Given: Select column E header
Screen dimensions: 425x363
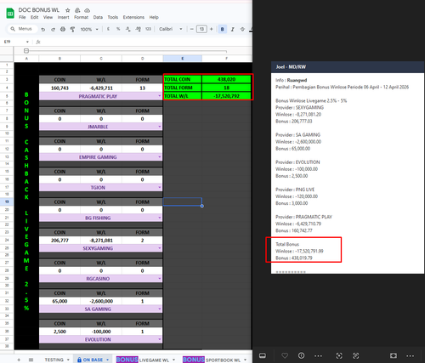Looking at the screenshot, I should coord(183,59).
